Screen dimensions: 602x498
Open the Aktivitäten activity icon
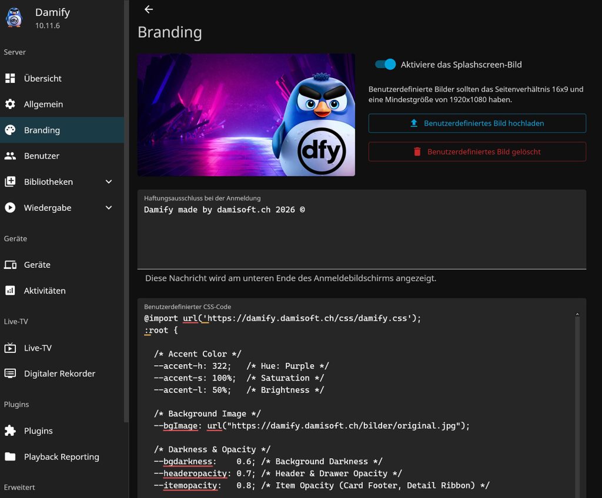tap(10, 291)
